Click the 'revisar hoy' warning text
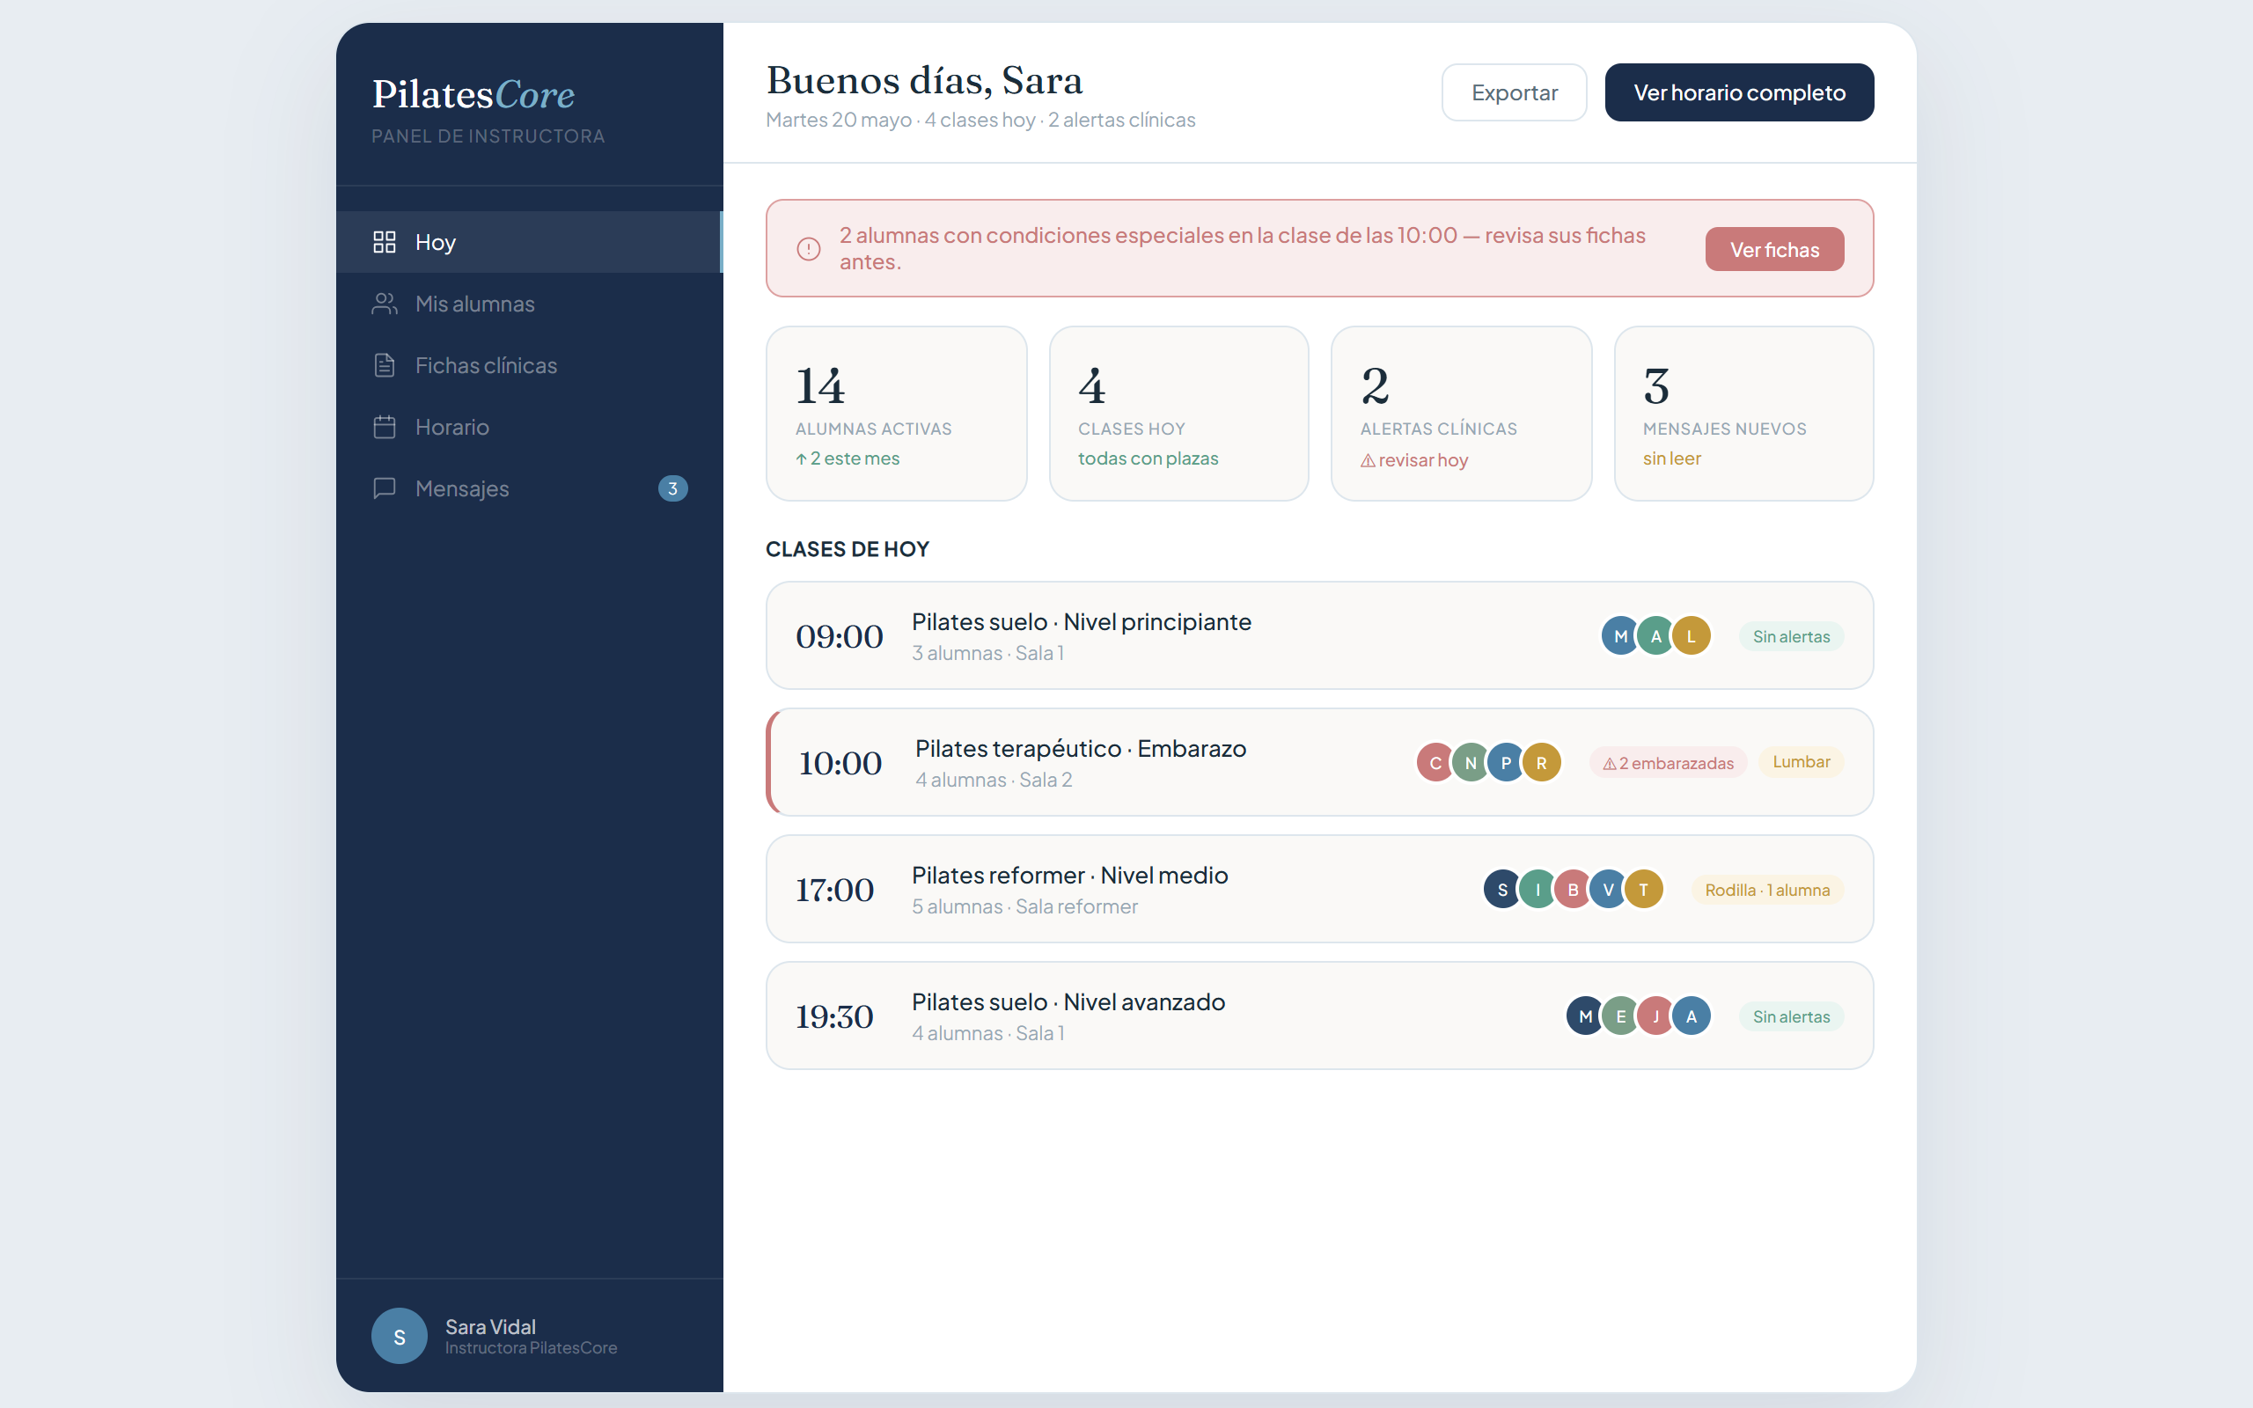 tap(1414, 460)
